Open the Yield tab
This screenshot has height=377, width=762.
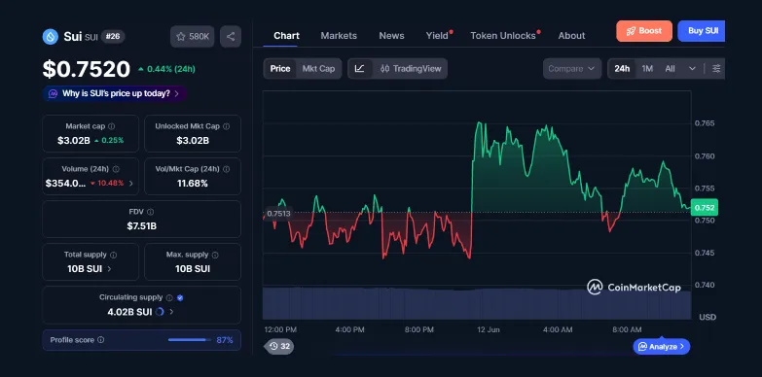[437, 35]
